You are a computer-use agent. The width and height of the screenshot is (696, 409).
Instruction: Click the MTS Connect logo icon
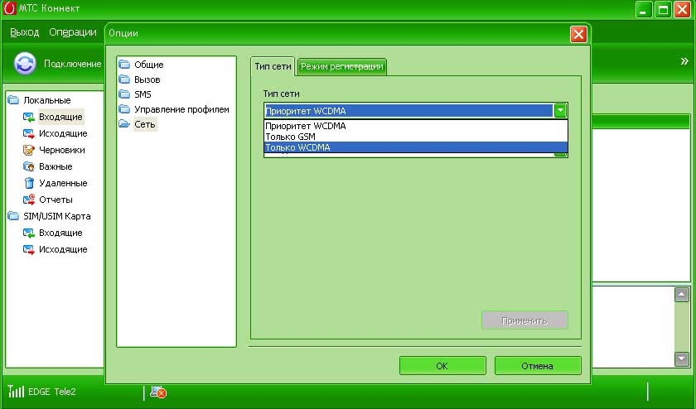(9, 8)
